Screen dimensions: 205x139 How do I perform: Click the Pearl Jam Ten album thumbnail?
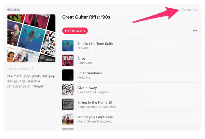(x=68, y=60)
